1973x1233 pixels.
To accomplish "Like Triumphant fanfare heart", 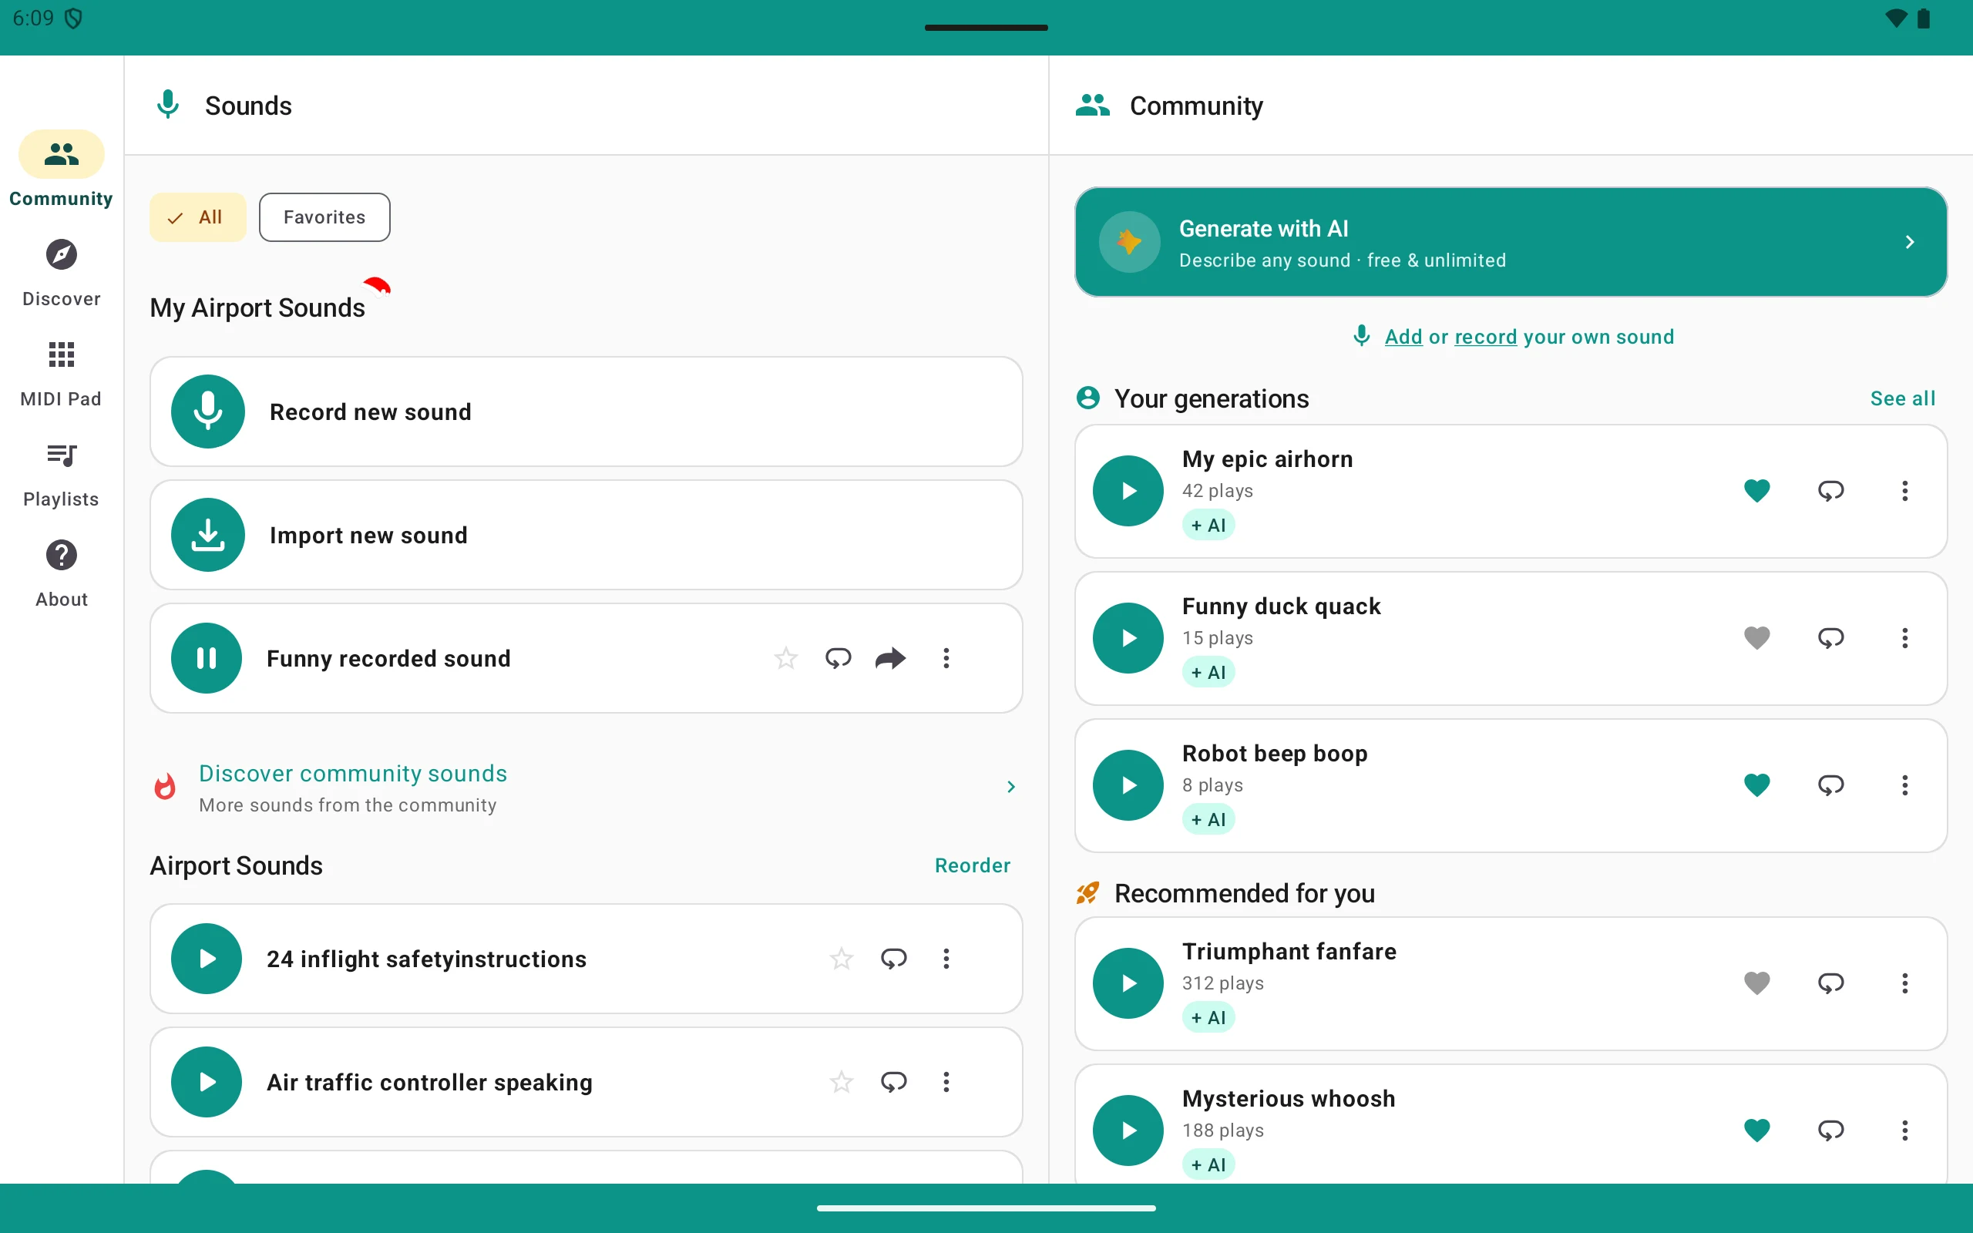I will click(x=1757, y=983).
